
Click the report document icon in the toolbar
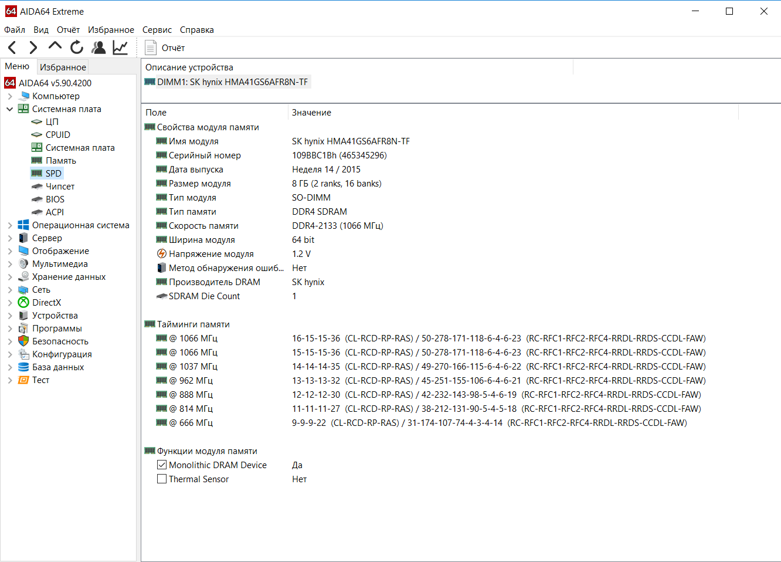(151, 48)
